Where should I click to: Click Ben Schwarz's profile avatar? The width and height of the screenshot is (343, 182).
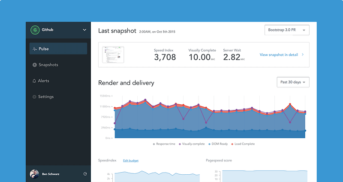34,174
